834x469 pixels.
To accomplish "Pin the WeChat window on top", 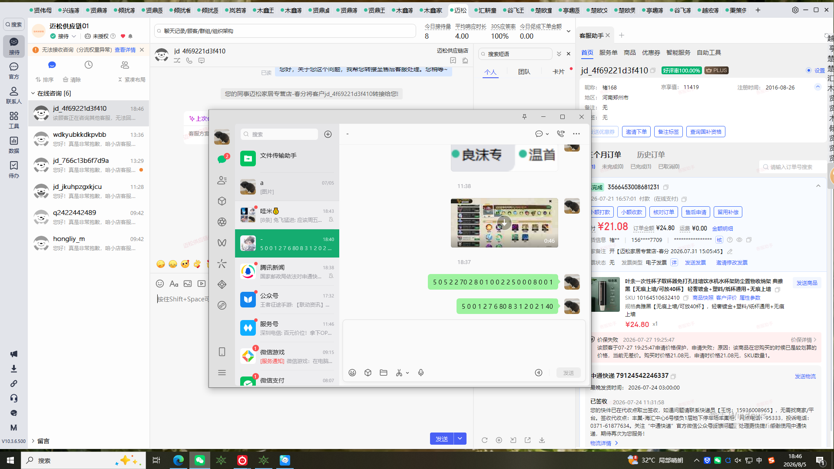I will click(524, 117).
